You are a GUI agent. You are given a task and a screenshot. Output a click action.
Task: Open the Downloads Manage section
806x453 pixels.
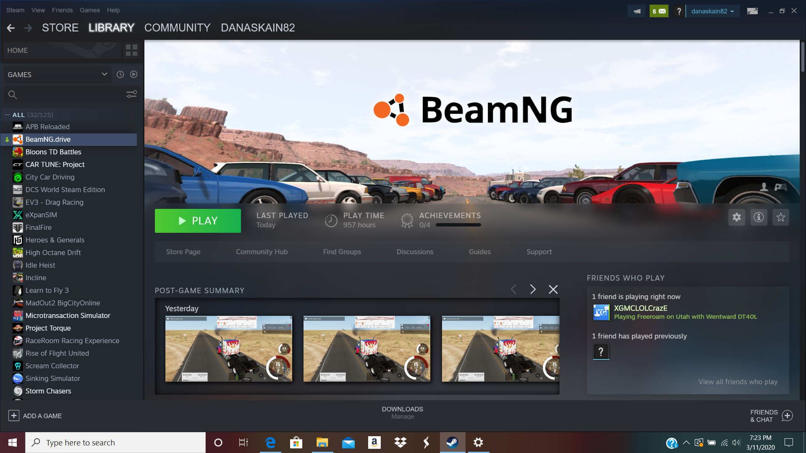point(403,413)
